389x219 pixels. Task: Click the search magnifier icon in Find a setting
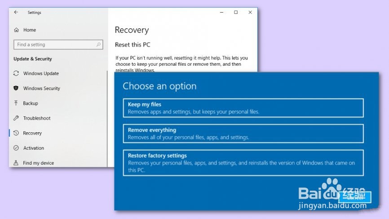98,45
